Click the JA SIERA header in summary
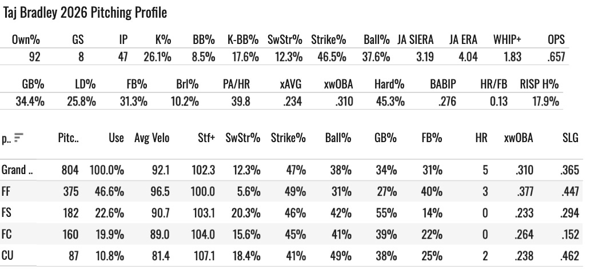Viewport: 590px width, 274px height. click(x=416, y=39)
